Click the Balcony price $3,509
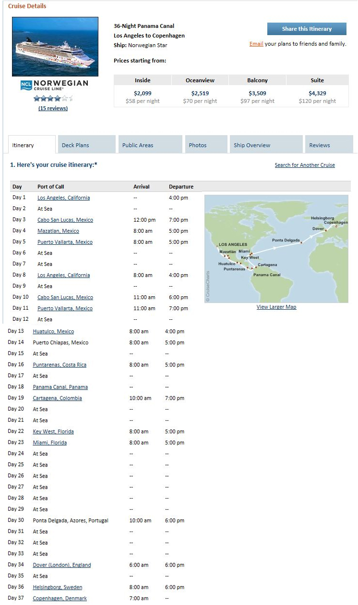This screenshot has height=605, width=358. [x=258, y=93]
